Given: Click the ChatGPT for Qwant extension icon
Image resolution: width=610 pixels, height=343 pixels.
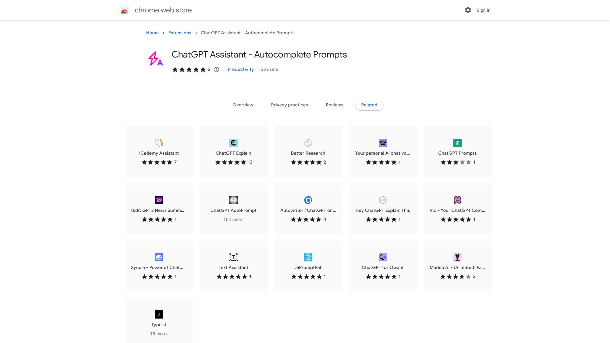Looking at the screenshot, I should point(383,257).
